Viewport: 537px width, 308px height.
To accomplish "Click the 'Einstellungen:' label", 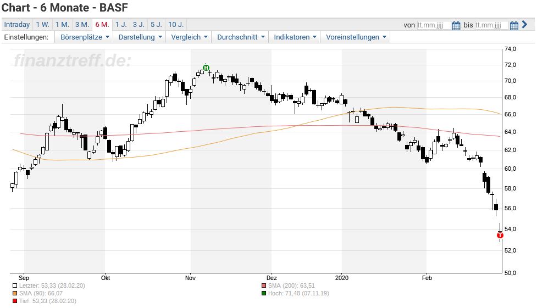I will (x=26, y=37).
